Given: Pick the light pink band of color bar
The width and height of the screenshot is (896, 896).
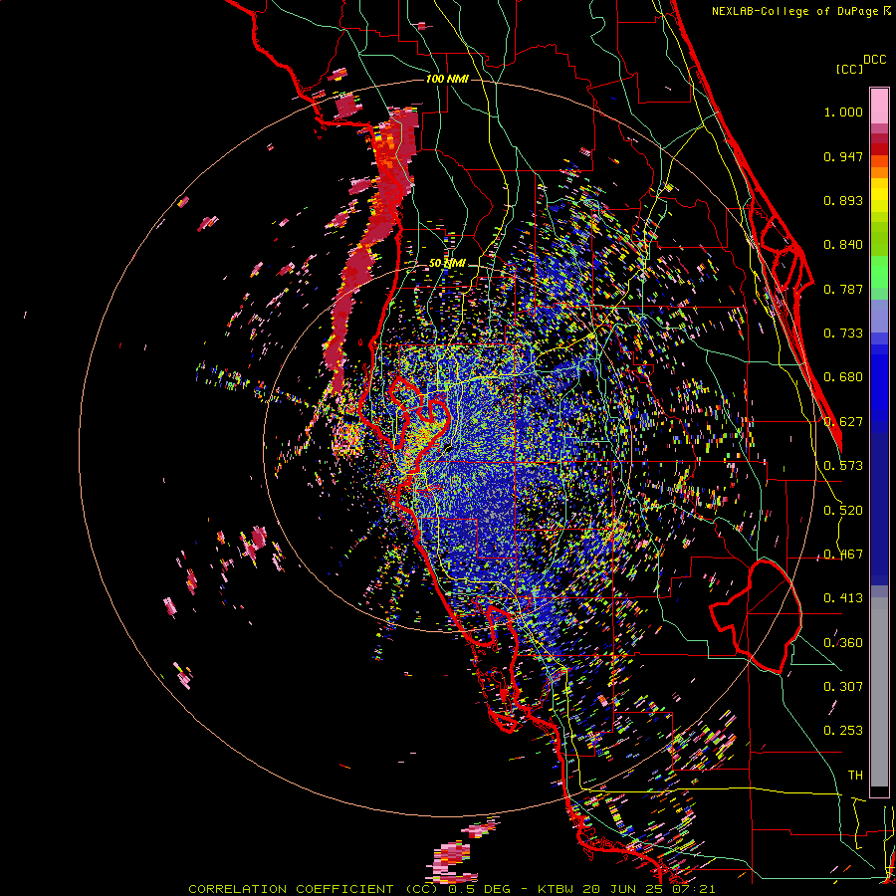Looking at the screenshot, I should tap(879, 107).
